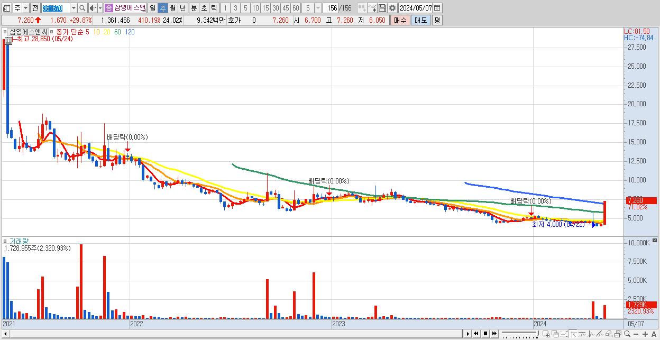
Task: Click the 종가 단순 moving average label
Action: pos(70,32)
